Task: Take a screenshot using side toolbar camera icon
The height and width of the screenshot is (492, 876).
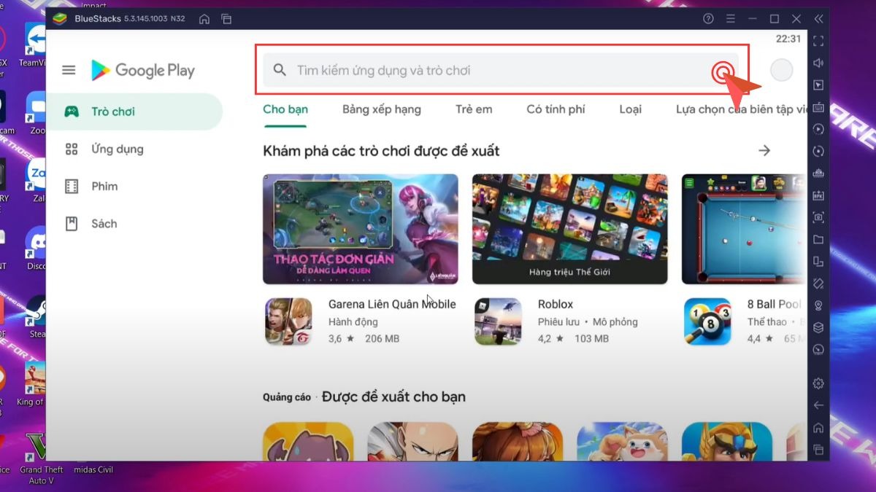Action: click(x=818, y=217)
